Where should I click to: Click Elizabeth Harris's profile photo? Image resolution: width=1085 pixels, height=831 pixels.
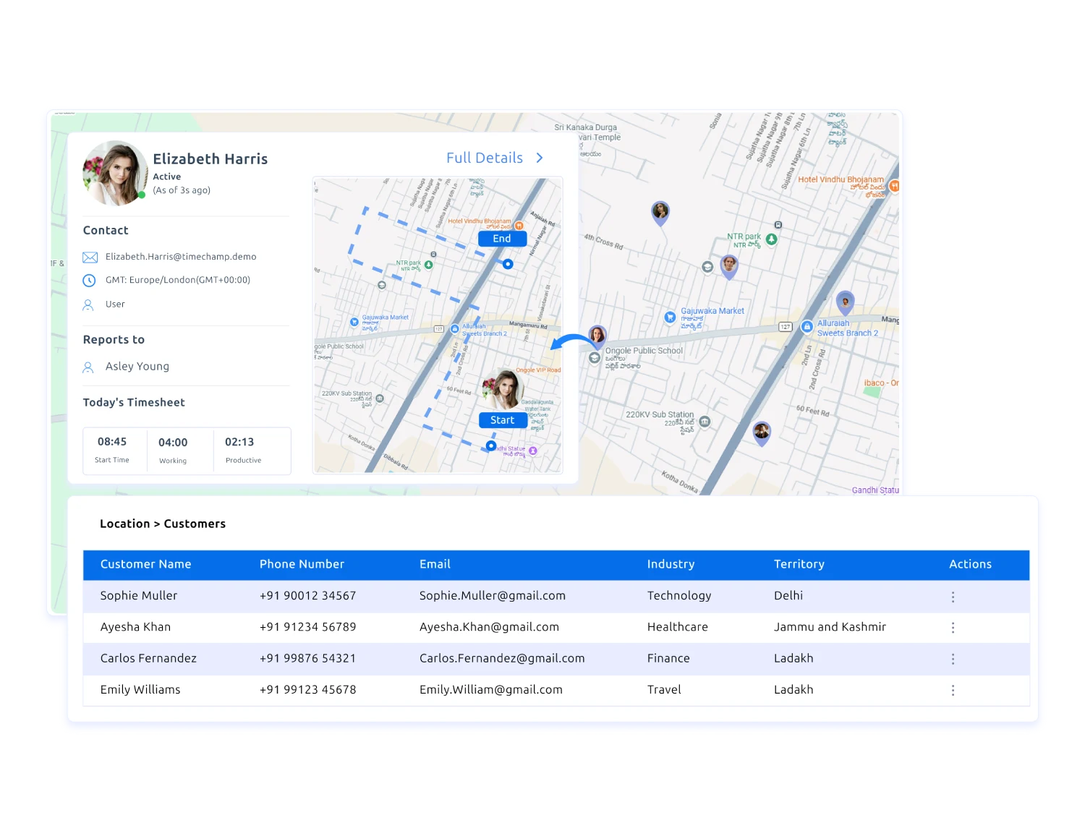pyautogui.click(x=115, y=171)
